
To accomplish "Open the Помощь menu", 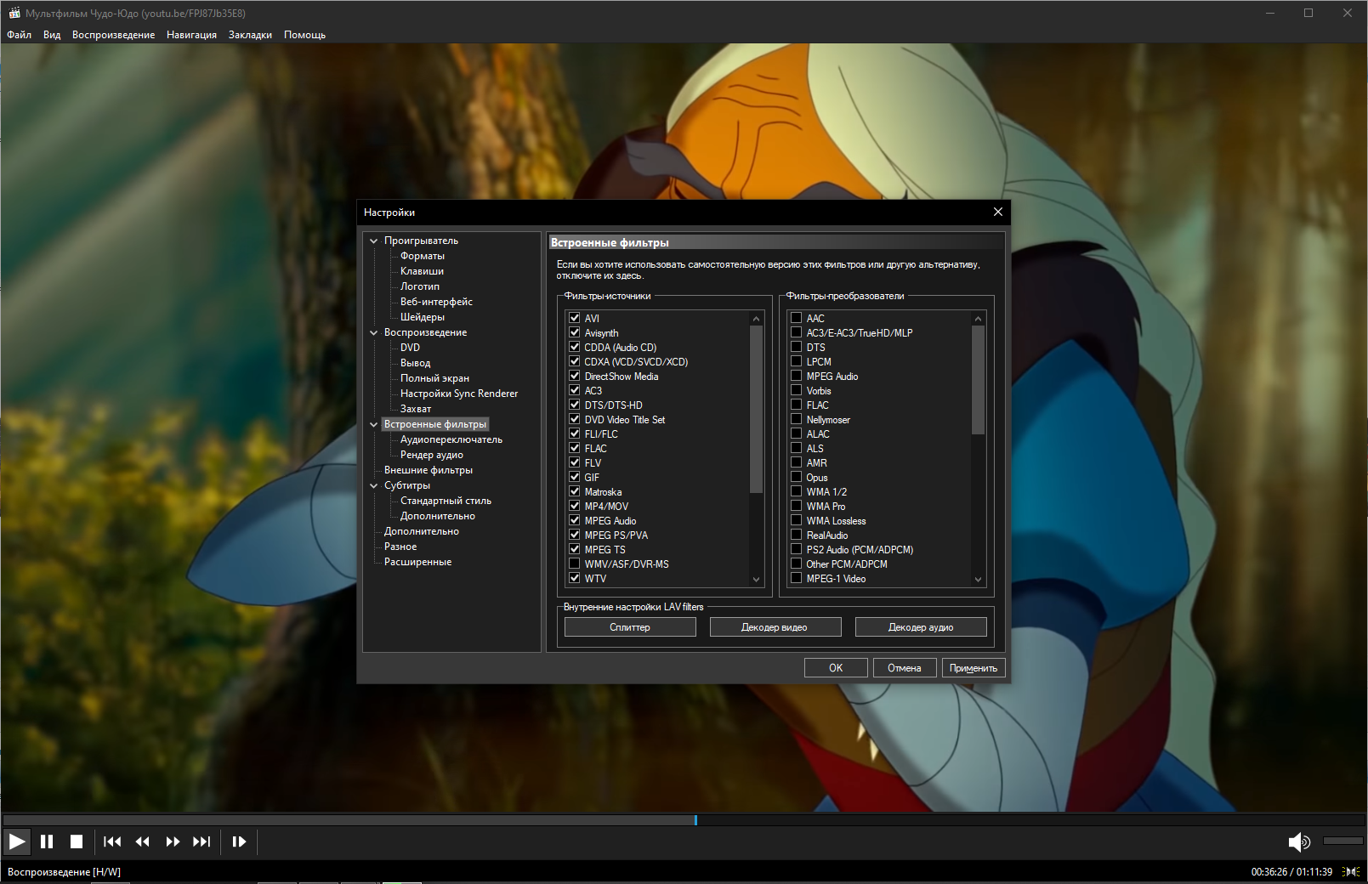I will [304, 35].
